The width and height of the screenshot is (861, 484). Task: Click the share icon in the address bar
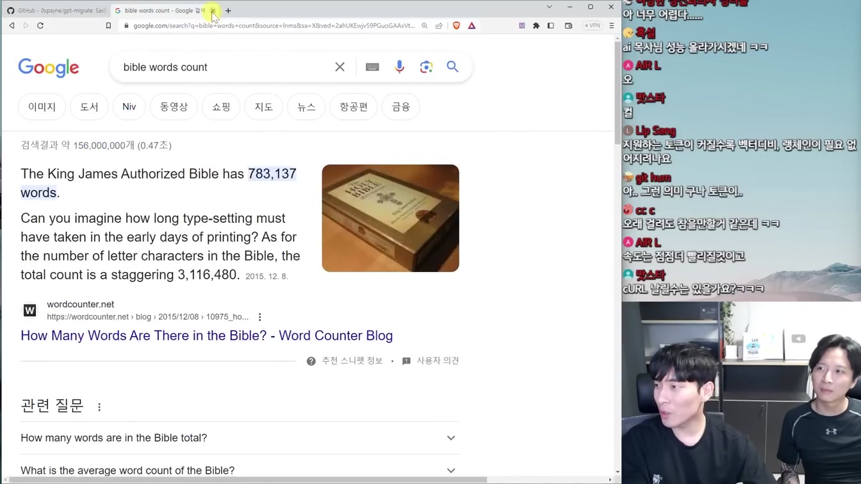[x=439, y=26]
